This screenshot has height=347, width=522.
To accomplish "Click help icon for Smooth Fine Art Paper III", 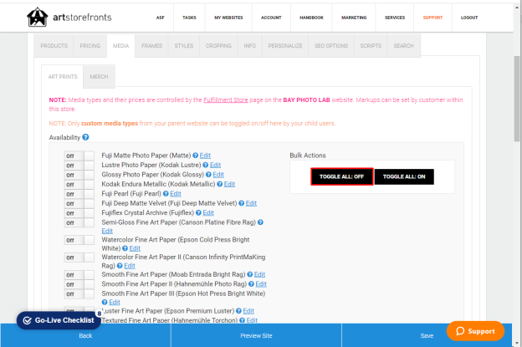I will pyautogui.click(x=105, y=302).
